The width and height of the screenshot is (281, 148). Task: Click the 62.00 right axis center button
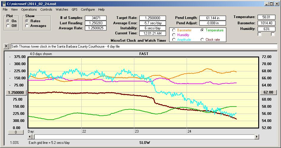pyautogui.click(x=268, y=92)
